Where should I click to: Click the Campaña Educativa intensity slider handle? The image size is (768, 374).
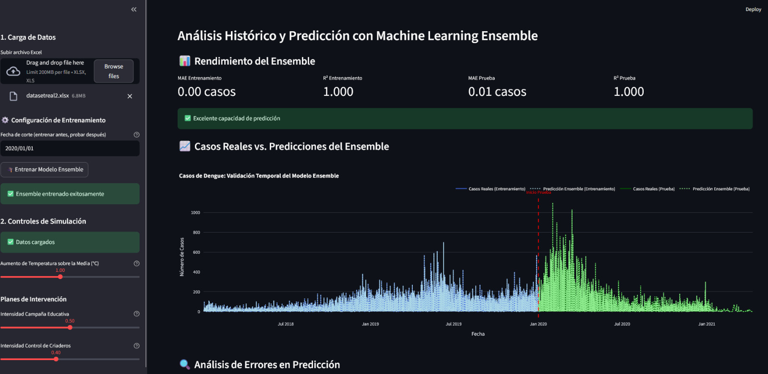[70, 327]
